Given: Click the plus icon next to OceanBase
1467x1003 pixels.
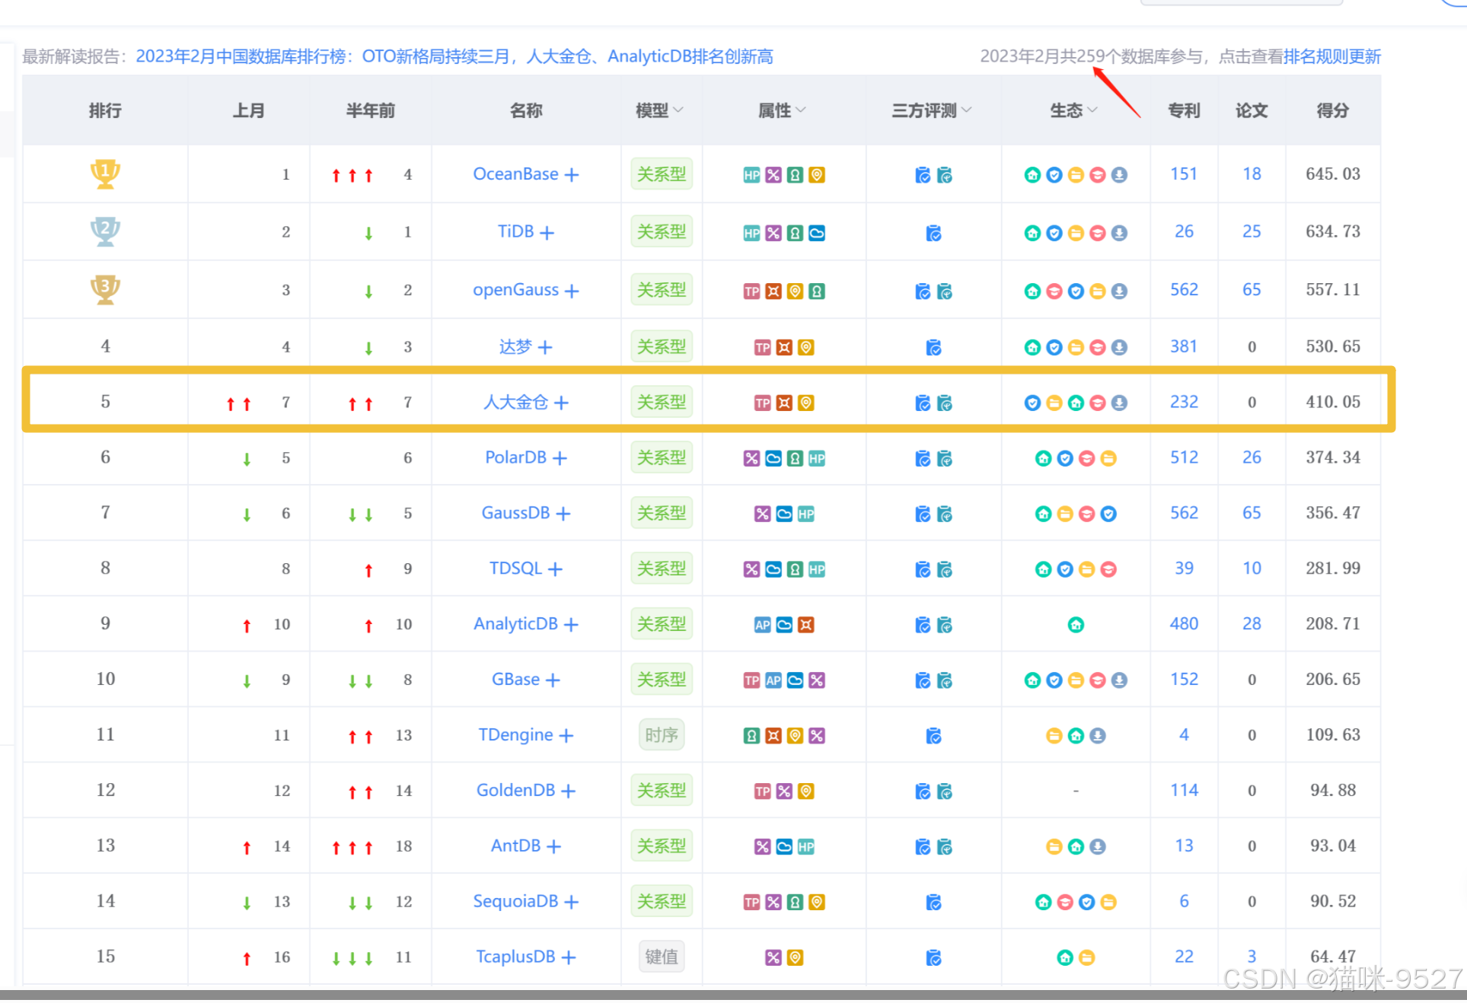Looking at the screenshot, I should (x=572, y=175).
